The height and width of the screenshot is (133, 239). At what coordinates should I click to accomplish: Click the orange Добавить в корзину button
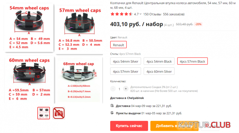(174, 126)
